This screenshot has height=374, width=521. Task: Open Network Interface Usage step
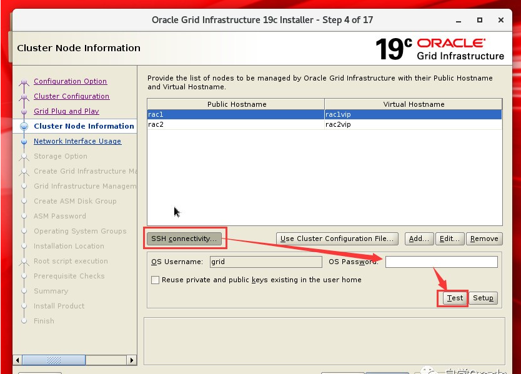pyautogui.click(x=77, y=141)
